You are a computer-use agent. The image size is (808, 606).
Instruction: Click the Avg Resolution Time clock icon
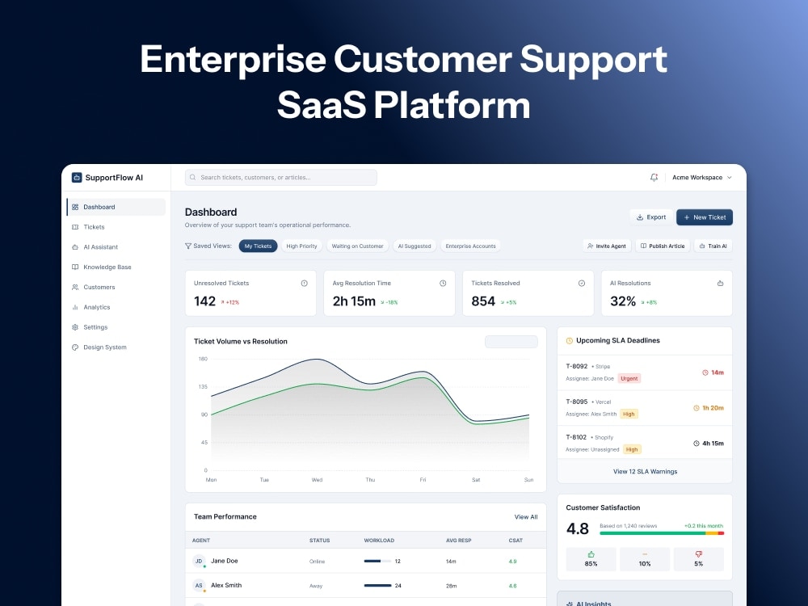click(x=443, y=284)
